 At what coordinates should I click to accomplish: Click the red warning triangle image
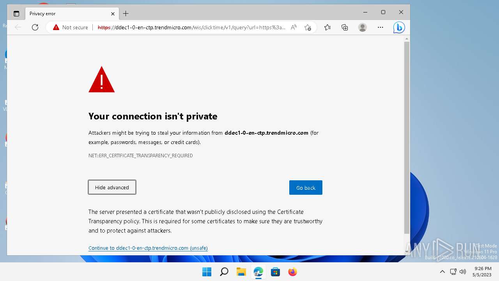[101, 79]
